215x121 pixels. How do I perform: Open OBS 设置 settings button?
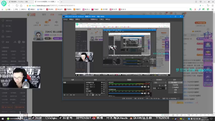175,90
